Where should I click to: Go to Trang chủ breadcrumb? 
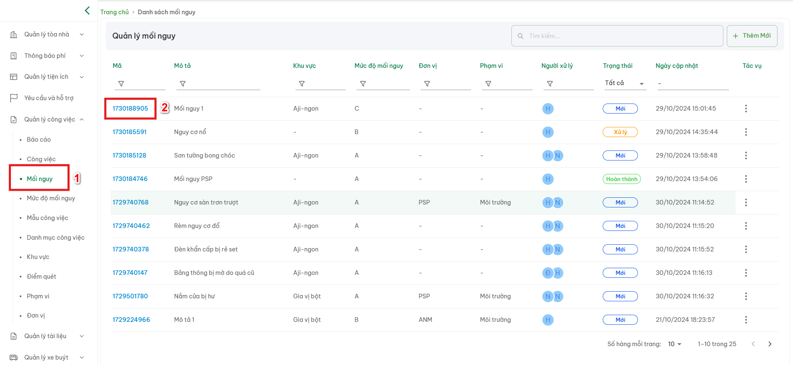[114, 12]
